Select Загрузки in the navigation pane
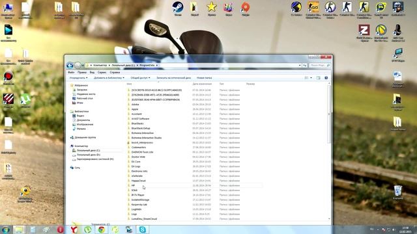Image resolution: width=417 pixels, height=234 pixels. [82, 90]
